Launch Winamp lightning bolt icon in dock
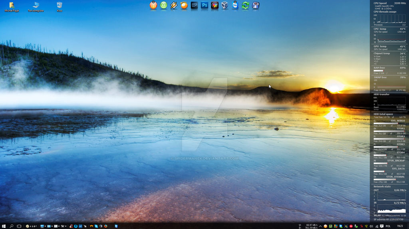409x229 pixels. click(174, 5)
